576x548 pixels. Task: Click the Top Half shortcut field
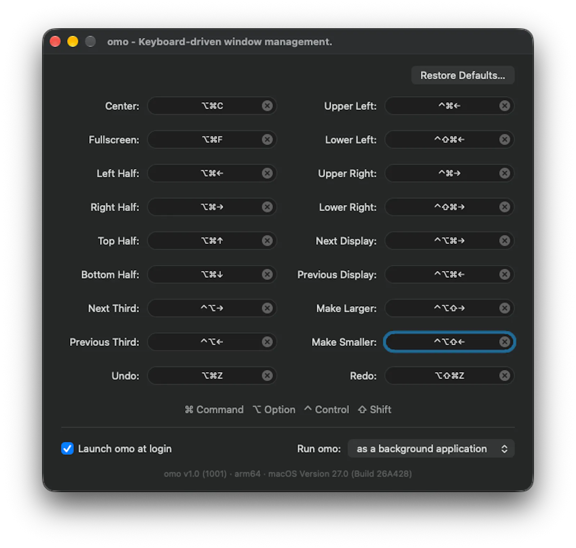pyautogui.click(x=212, y=241)
